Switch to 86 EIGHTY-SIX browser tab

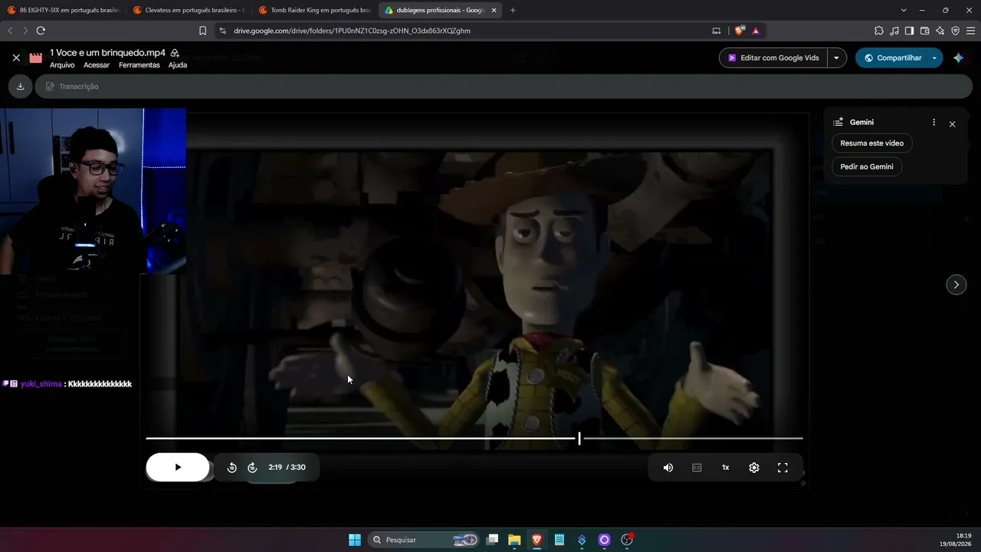64,10
